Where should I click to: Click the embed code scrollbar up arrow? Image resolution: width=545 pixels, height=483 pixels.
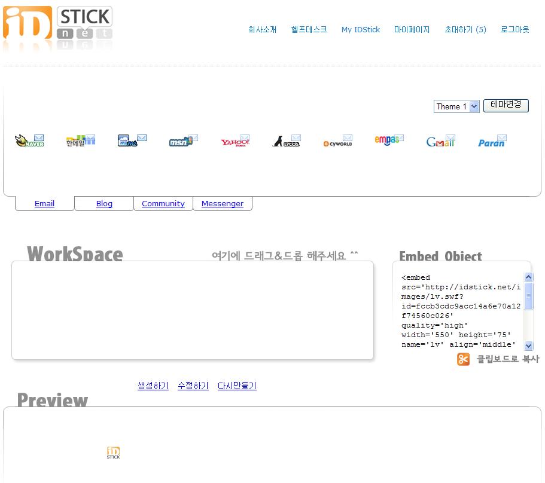[529, 277]
